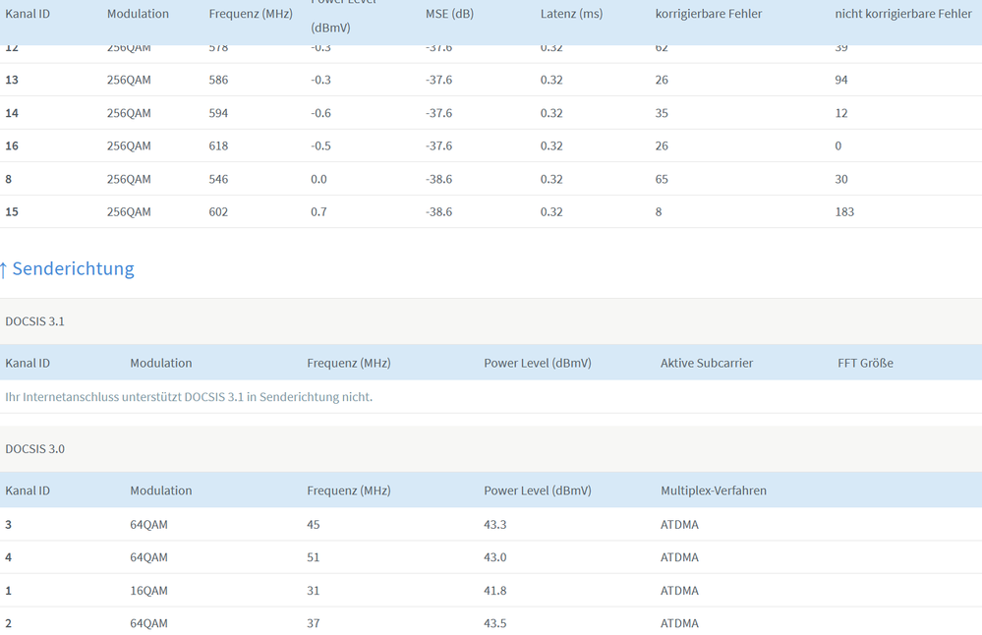Click the Aktive Subcarrier column header
Viewport: 982px width, 635px height.
[707, 363]
